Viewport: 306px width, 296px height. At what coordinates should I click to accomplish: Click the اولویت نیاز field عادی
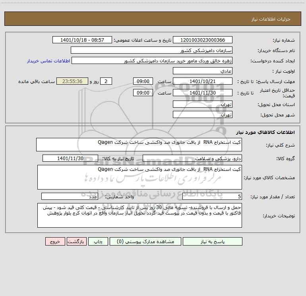click(x=203, y=71)
